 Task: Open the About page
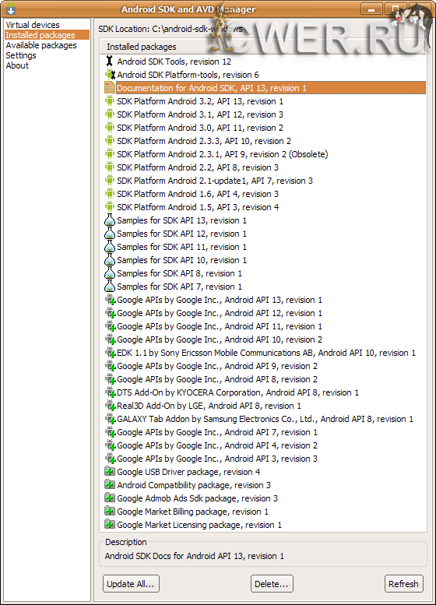pyautogui.click(x=17, y=65)
